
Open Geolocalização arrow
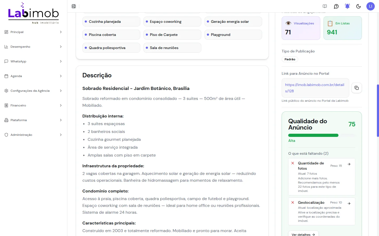[x=349, y=203]
